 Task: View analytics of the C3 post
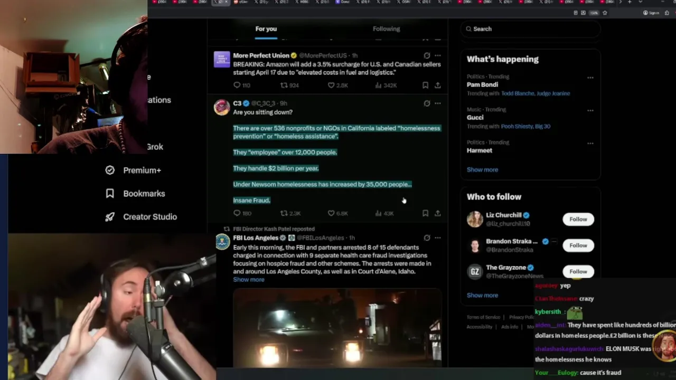pyautogui.click(x=384, y=213)
